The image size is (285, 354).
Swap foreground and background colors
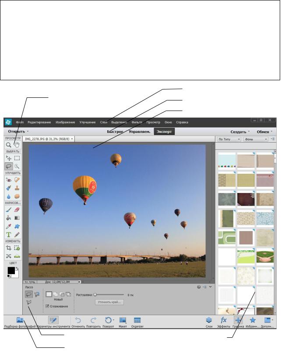point(17,268)
